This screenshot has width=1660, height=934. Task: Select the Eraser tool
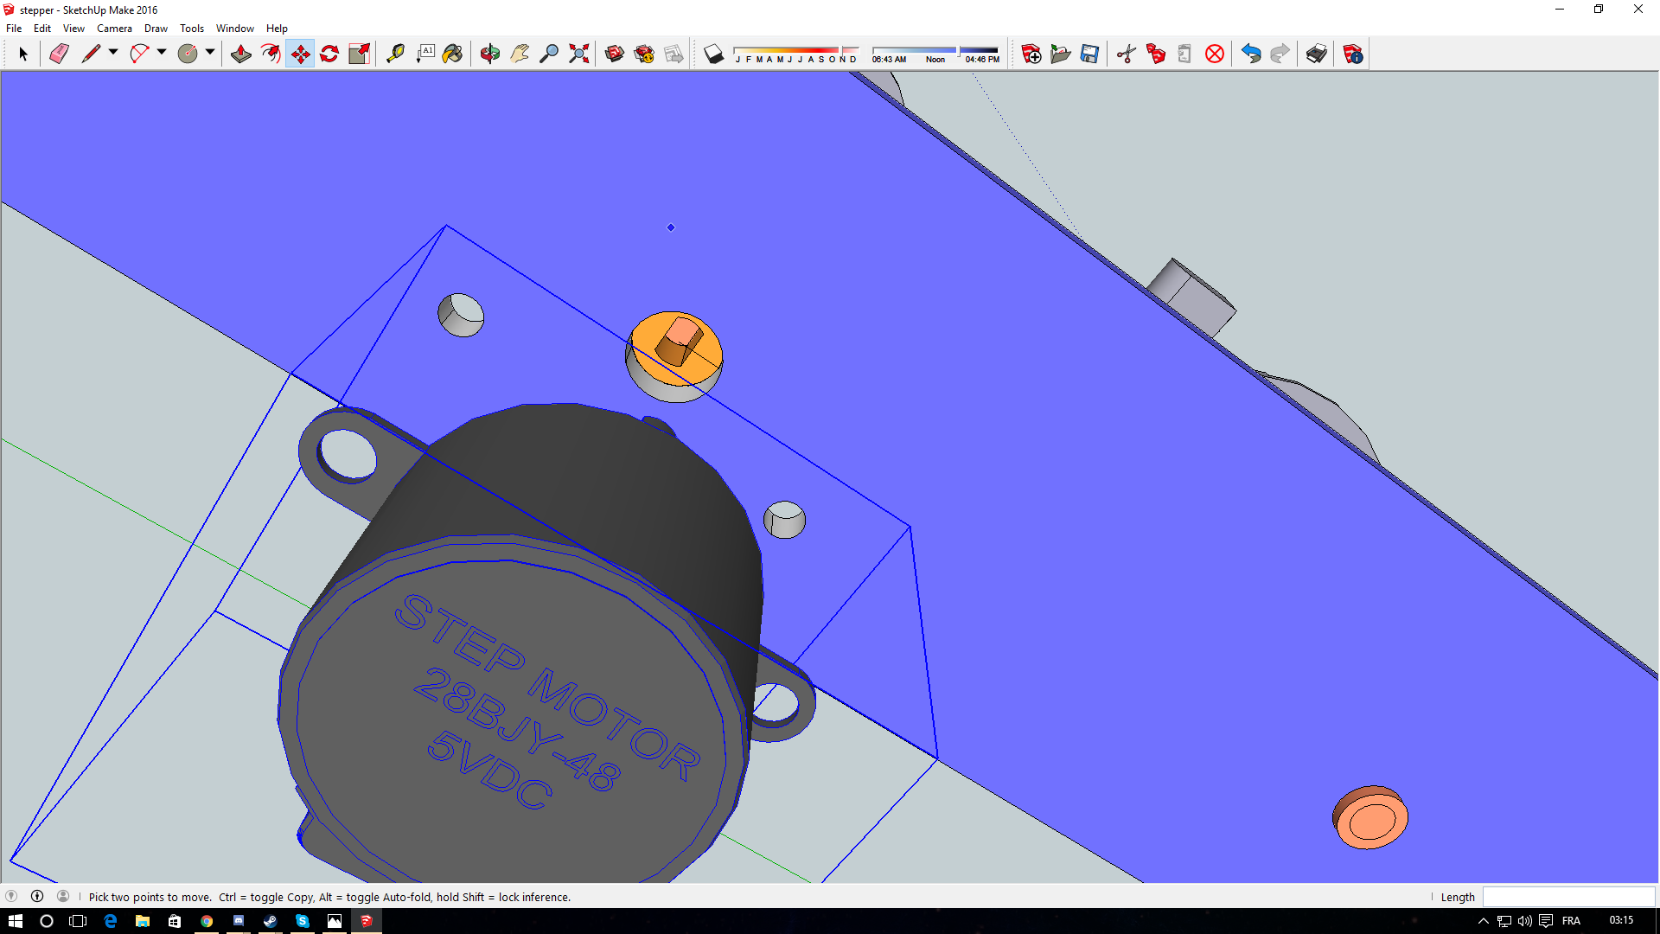(x=59, y=54)
